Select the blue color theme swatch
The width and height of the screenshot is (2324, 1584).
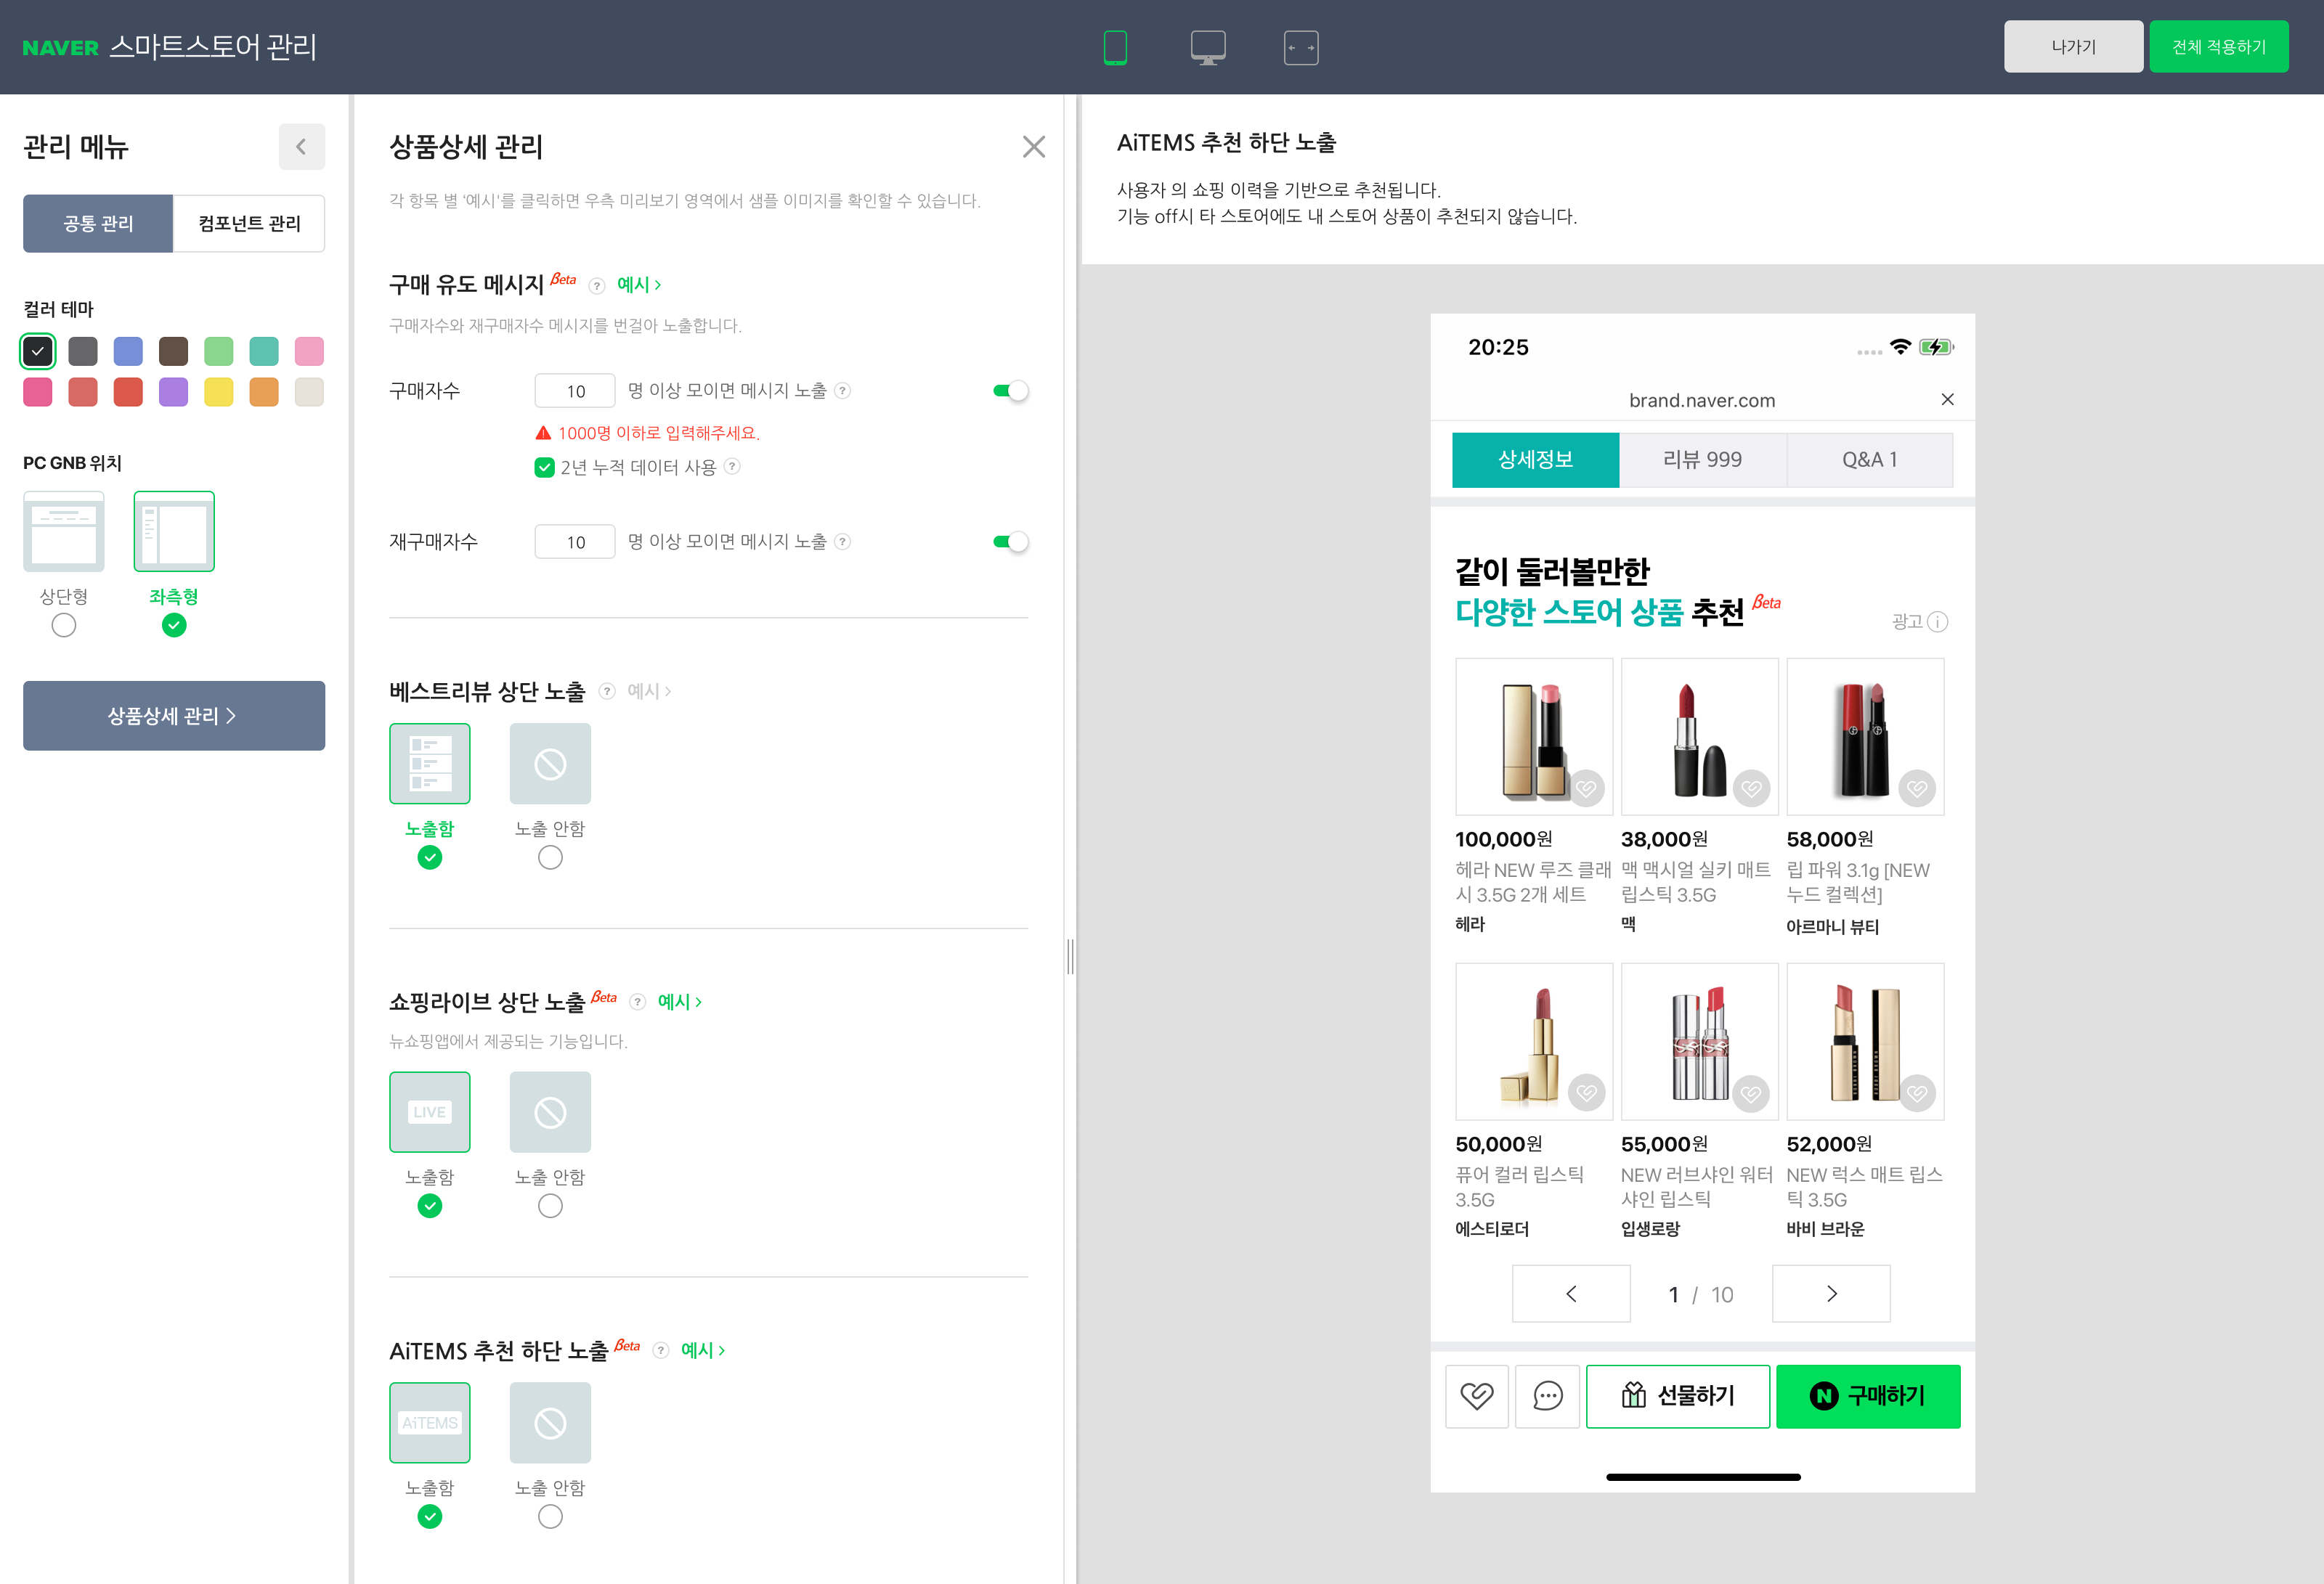(128, 351)
